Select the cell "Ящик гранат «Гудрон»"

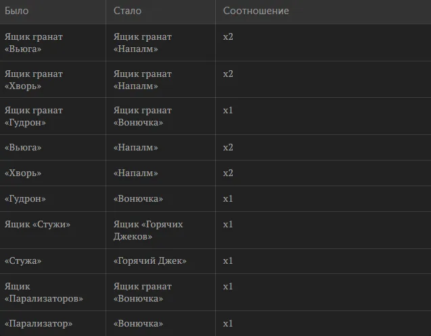coord(34,116)
